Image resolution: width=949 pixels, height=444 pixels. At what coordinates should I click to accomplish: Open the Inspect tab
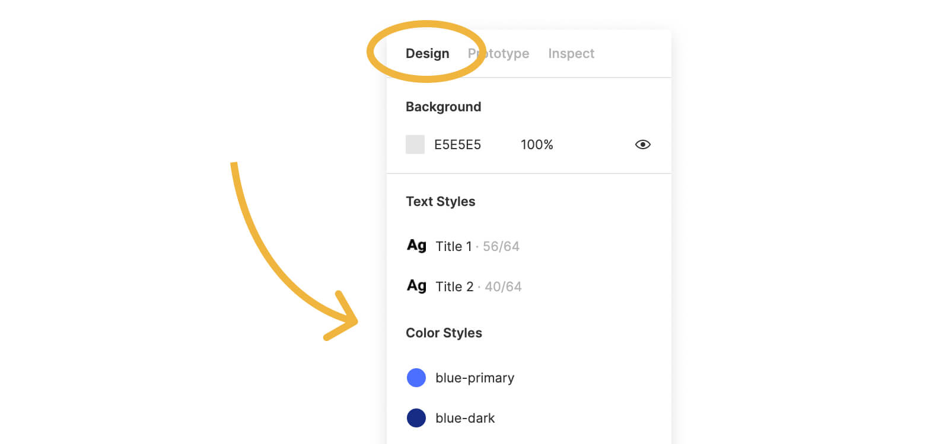tap(571, 53)
